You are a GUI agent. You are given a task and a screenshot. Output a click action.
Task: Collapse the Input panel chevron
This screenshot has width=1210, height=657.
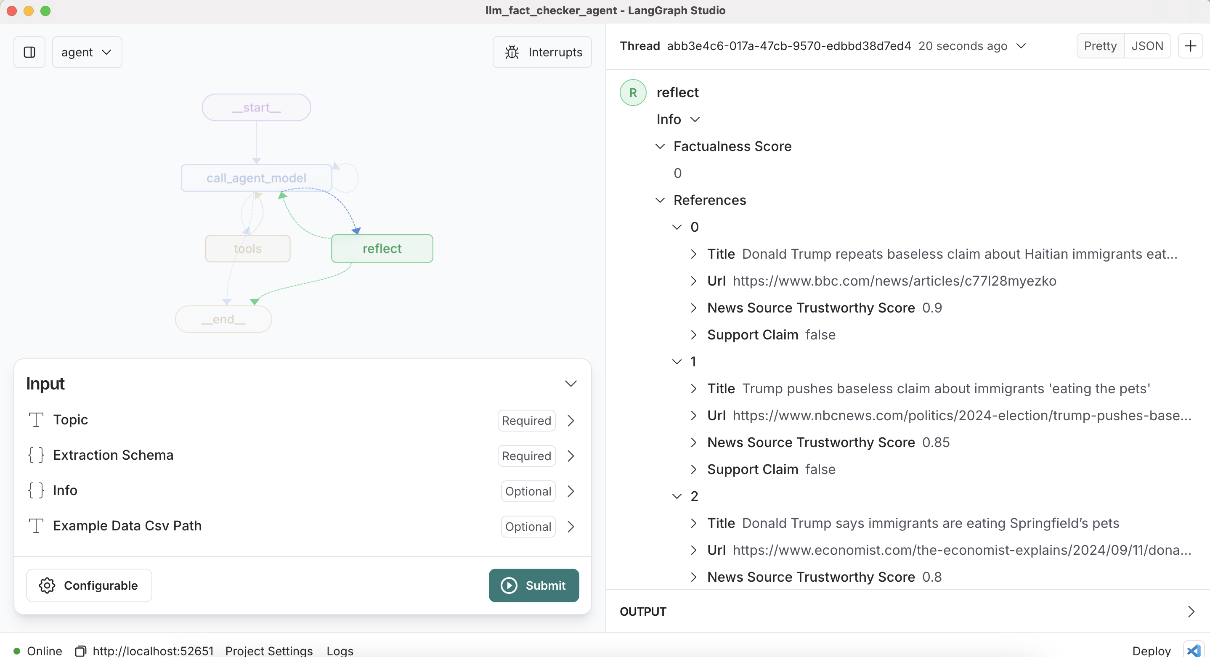pos(570,384)
